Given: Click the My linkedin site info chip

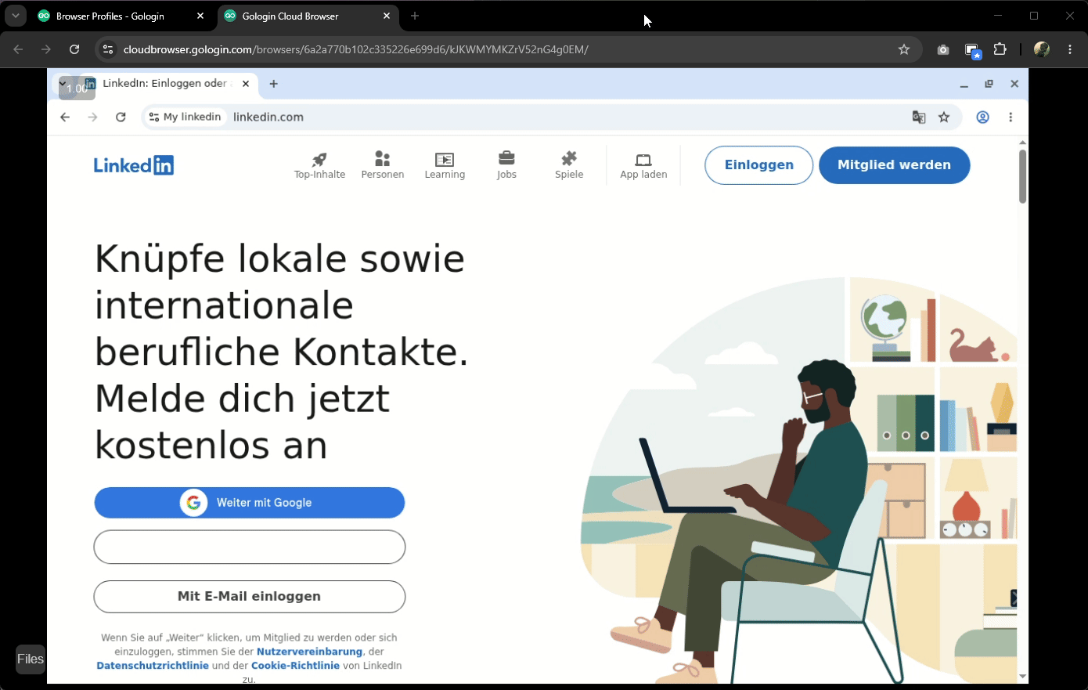Looking at the screenshot, I should coord(186,117).
